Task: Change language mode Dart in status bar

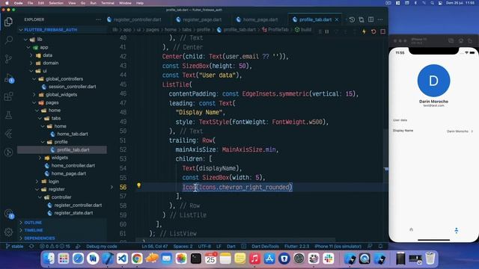Action: tap(231, 247)
